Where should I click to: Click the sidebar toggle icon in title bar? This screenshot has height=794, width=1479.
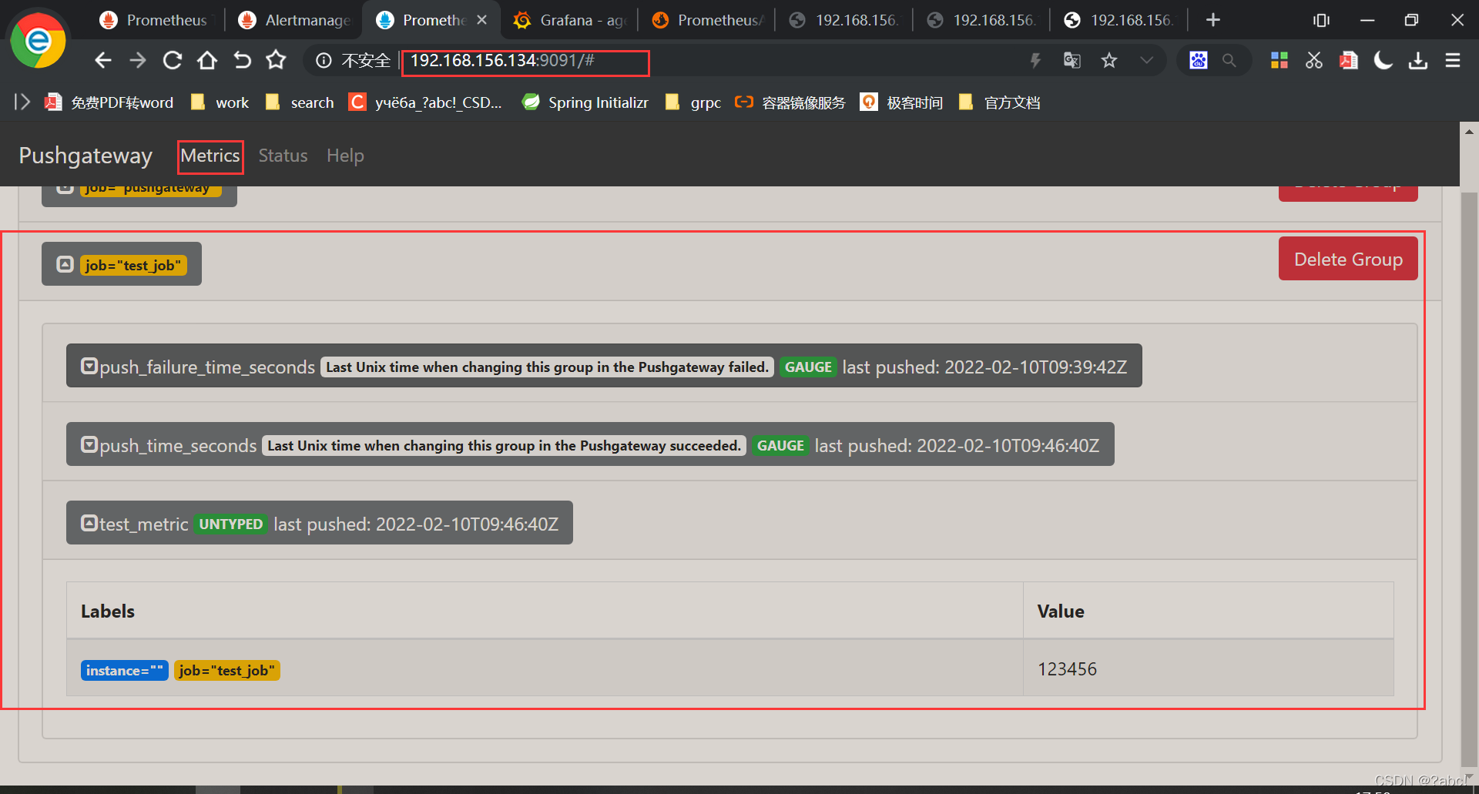1321,20
